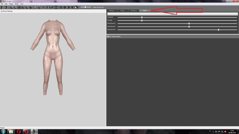Switch to the Partitions tab
The image size is (239, 134).
pyautogui.click(x=134, y=11)
